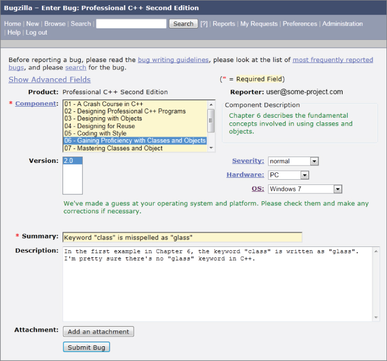
Task: Click description scrollbar down arrow
Action: [x=376, y=317]
